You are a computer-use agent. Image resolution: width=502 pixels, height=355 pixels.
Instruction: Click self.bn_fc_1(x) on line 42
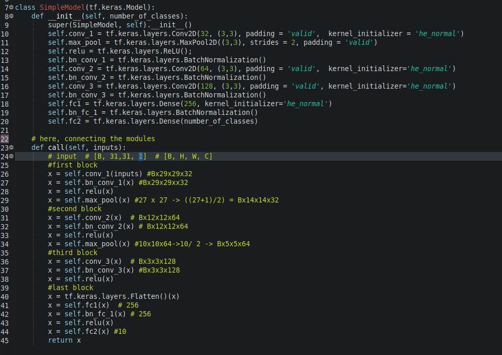coord(95,314)
